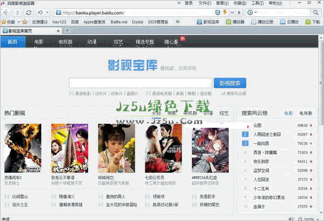Click the magnifier search icon in toolbar
The width and height of the screenshot is (324, 221).
(x=316, y=12)
